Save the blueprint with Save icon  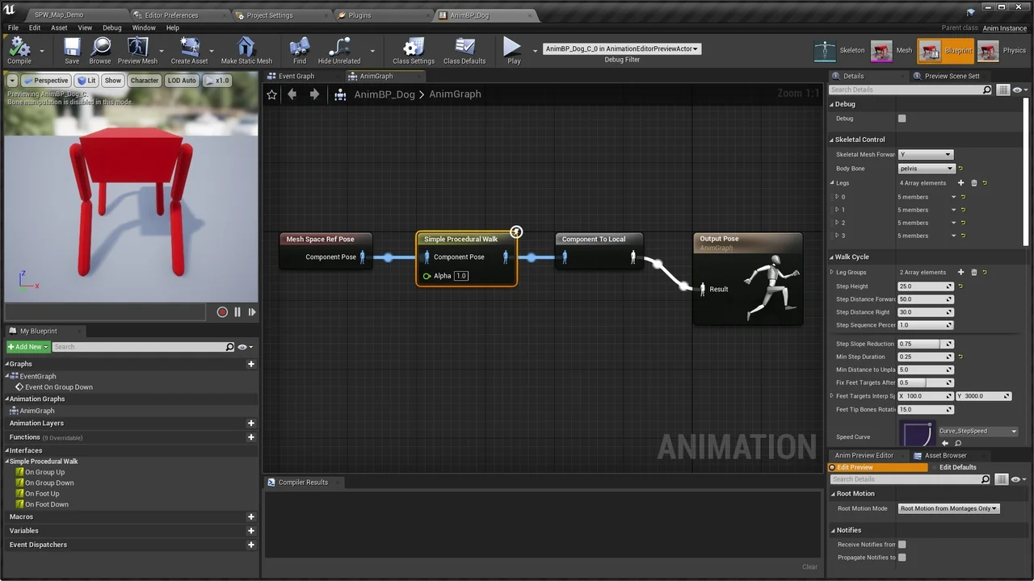click(x=72, y=50)
